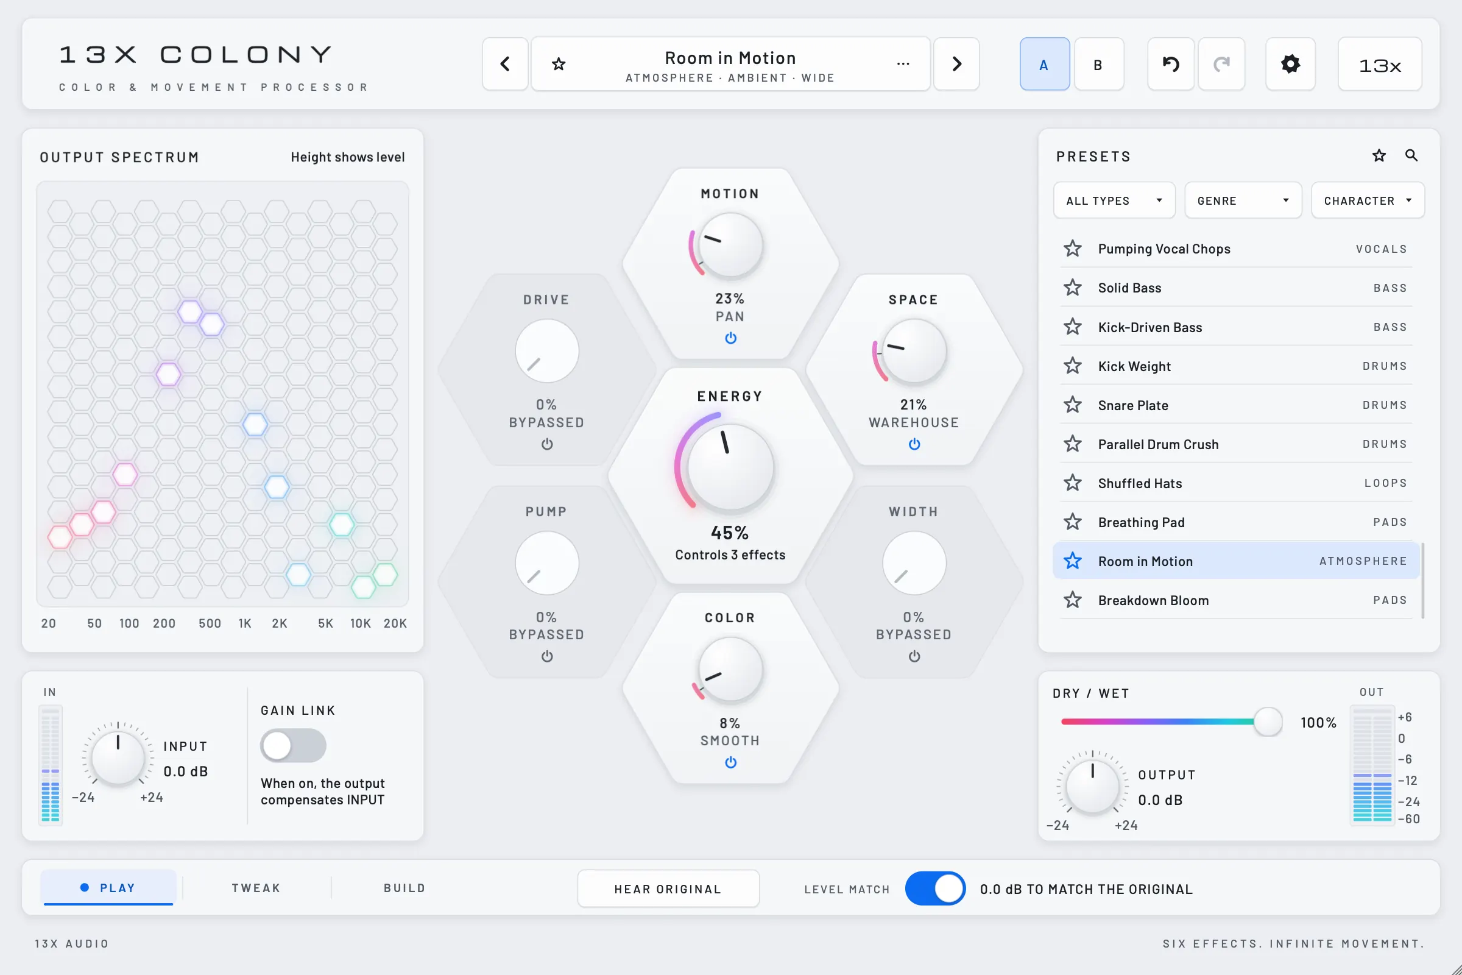1462x975 pixels.
Task: Select the A comparison slot
Action: point(1044,64)
